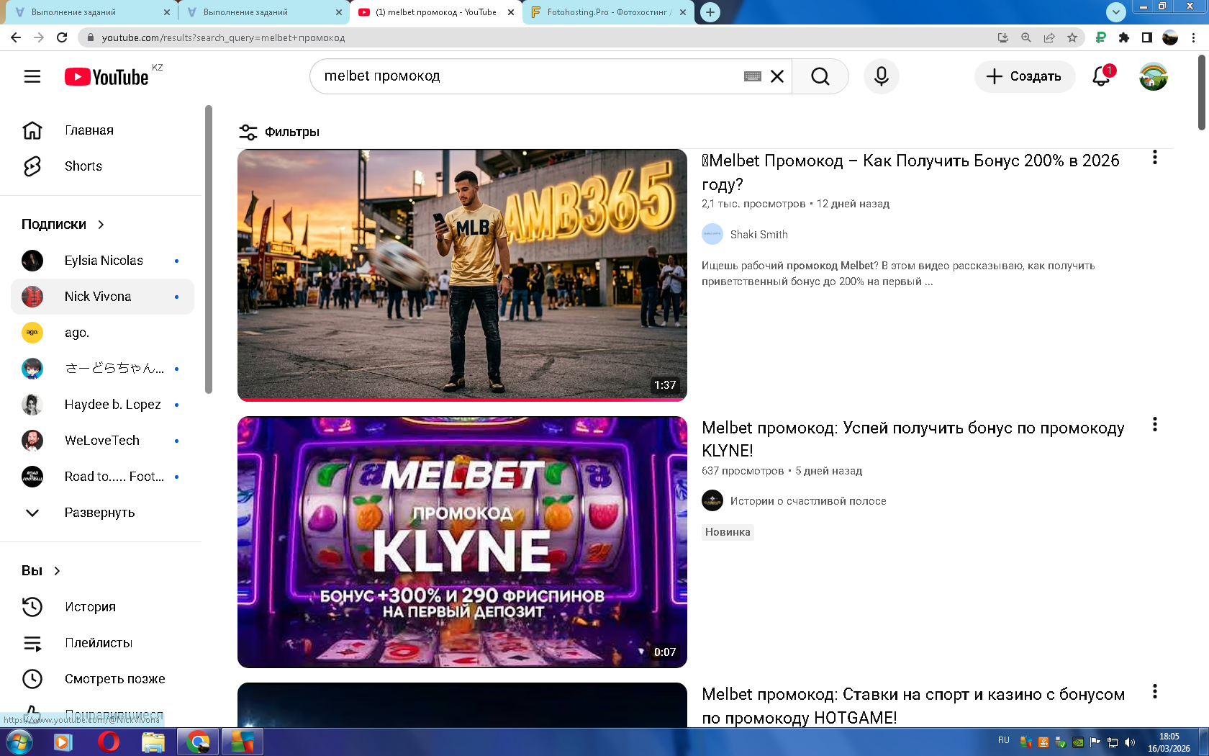
Task: Open the Filters options
Action: coord(279,132)
